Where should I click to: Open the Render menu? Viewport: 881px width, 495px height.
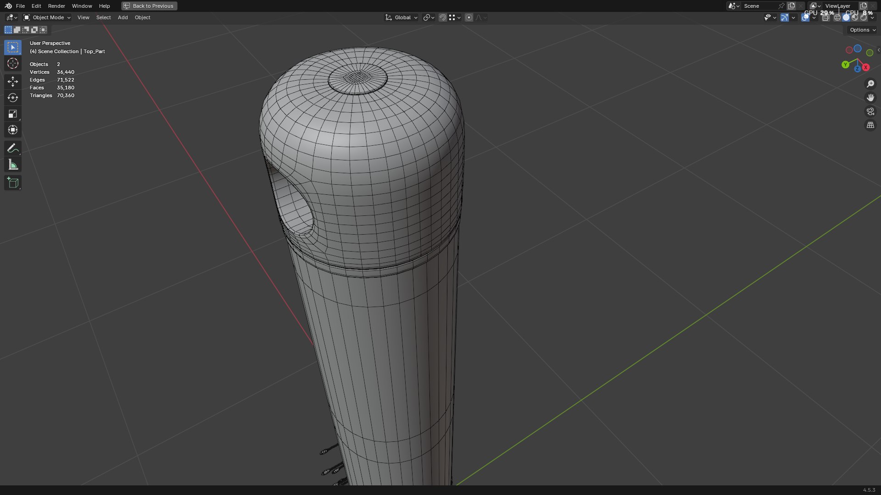56,6
